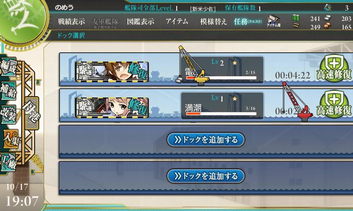The width and height of the screenshot is (353, 211).
Task: Open the 模様替え menu item
Action: pos(213,22)
